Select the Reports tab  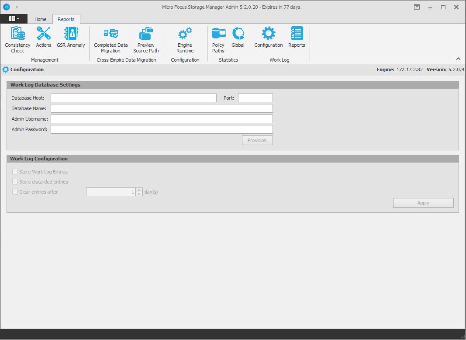66,19
